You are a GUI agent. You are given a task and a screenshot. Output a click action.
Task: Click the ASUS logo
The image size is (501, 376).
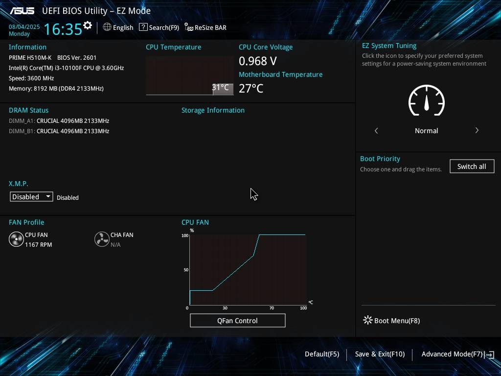(22, 11)
